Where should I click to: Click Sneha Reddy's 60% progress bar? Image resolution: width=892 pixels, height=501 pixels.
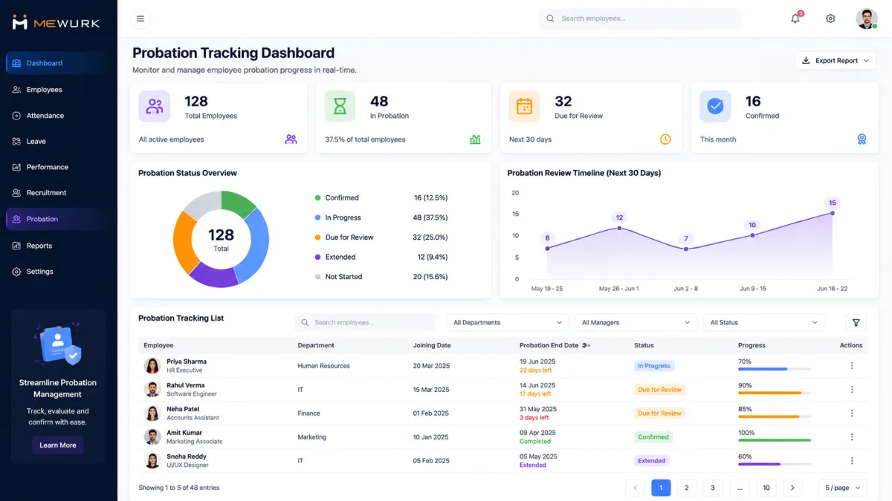coord(775,464)
